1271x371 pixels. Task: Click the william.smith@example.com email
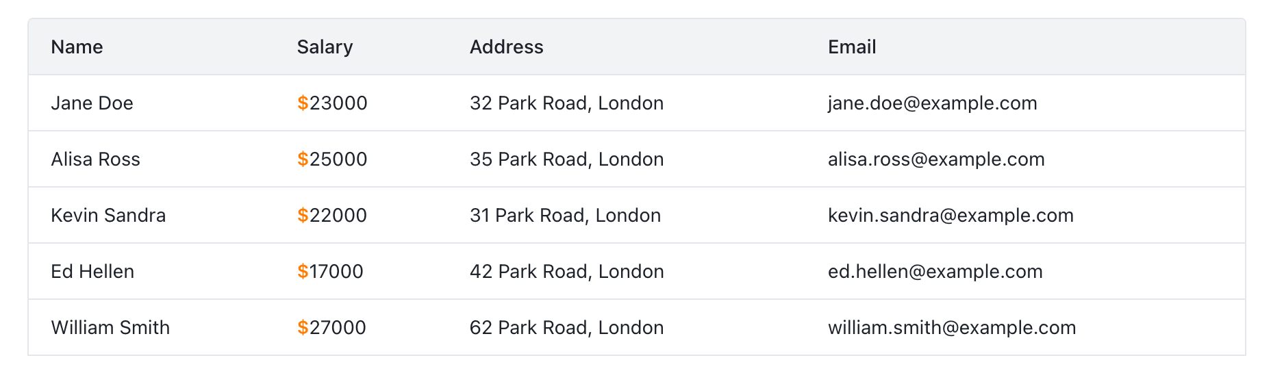pyautogui.click(x=952, y=327)
